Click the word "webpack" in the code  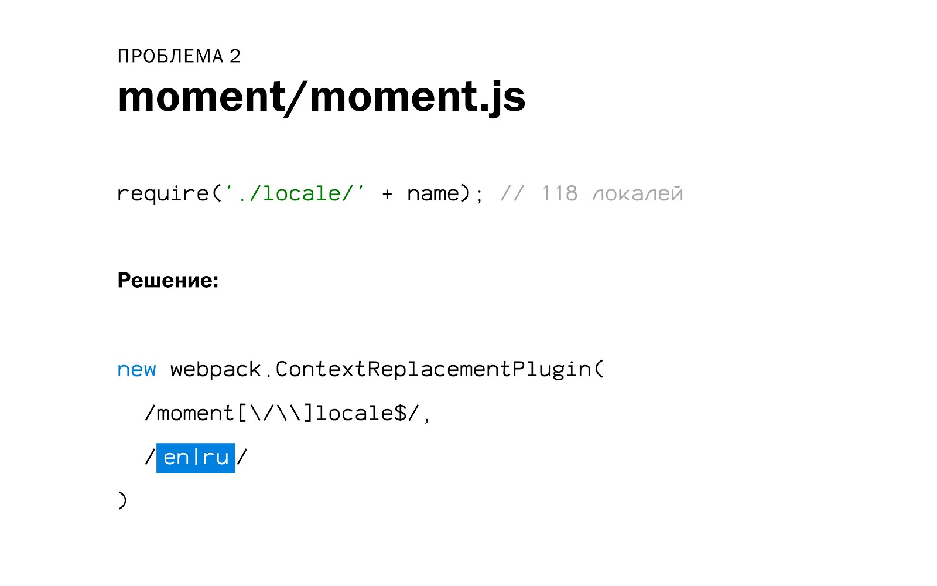[x=216, y=370]
